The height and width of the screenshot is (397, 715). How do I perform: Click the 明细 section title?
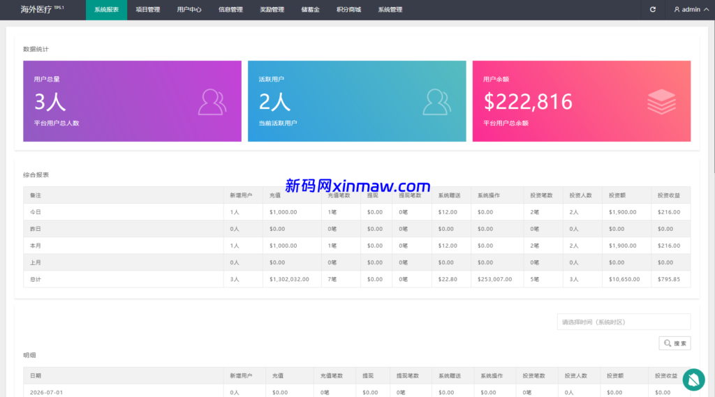tap(29, 355)
